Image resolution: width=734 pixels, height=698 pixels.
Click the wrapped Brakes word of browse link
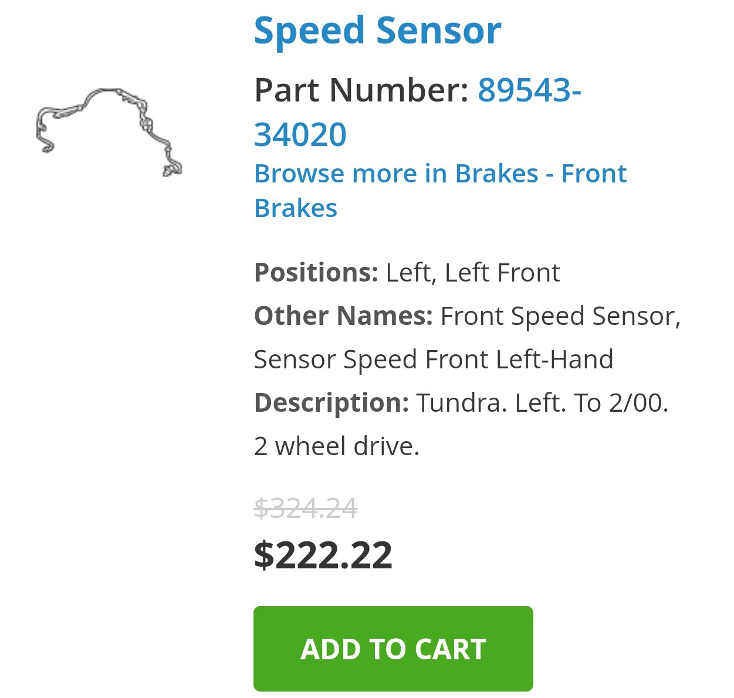tap(296, 208)
